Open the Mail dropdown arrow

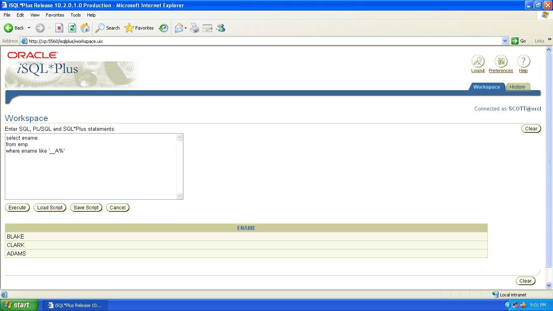coord(185,28)
